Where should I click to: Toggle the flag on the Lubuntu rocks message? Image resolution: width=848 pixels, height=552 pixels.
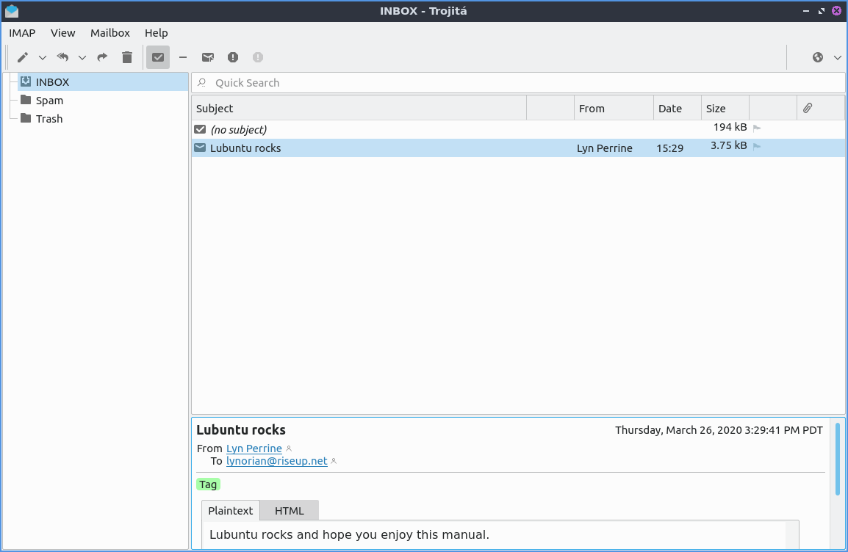tap(757, 147)
